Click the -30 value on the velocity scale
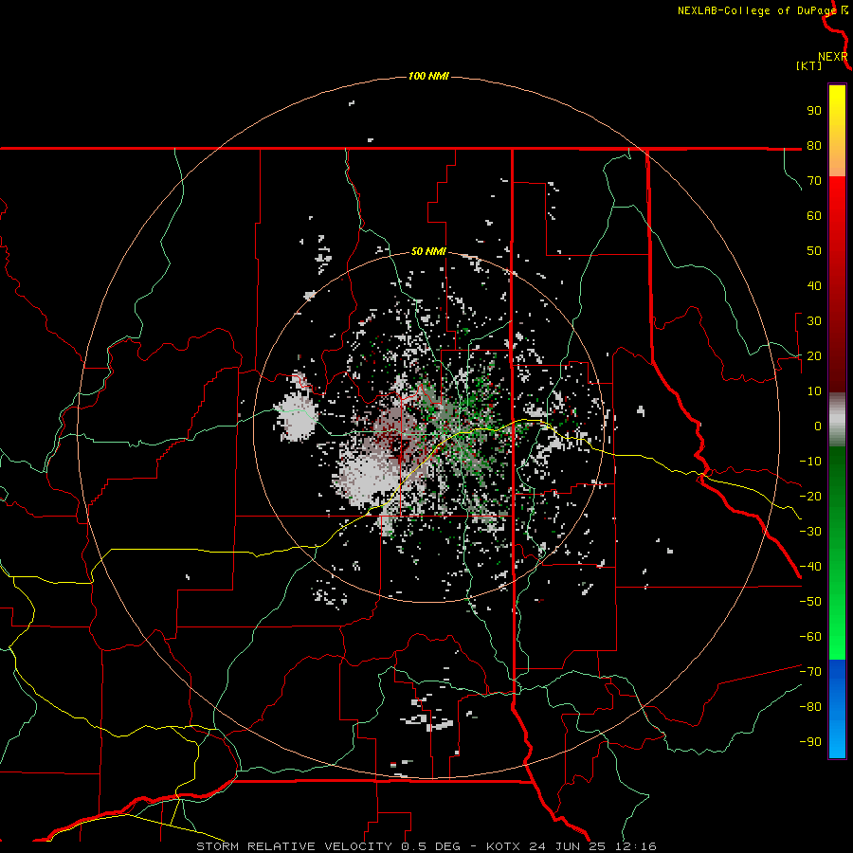Viewport: 853px width, 853px height. point(810,532)
